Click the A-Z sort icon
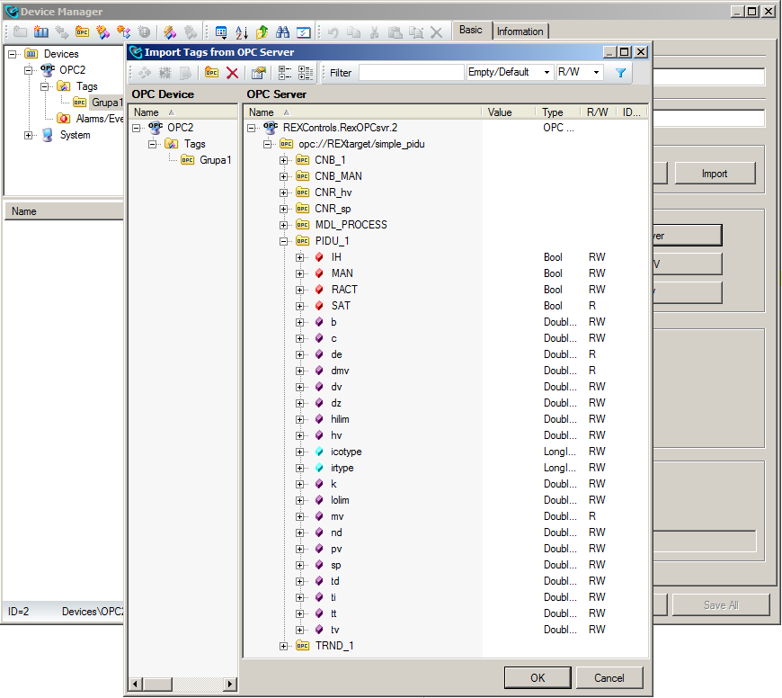782x698 pixels. pos(241,31)
